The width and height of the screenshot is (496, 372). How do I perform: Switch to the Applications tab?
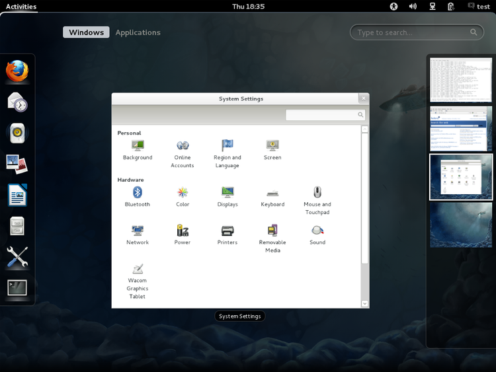[138, 32]
